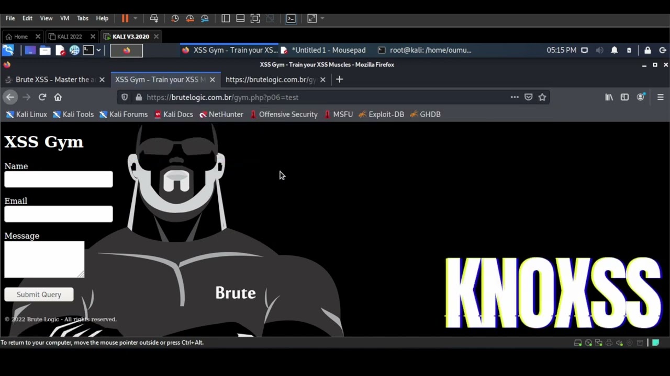Image resolution: width=670 pixels, height=376 pixels.
Task: Toggle the thumbnail bar view
Action: [240, 18]
